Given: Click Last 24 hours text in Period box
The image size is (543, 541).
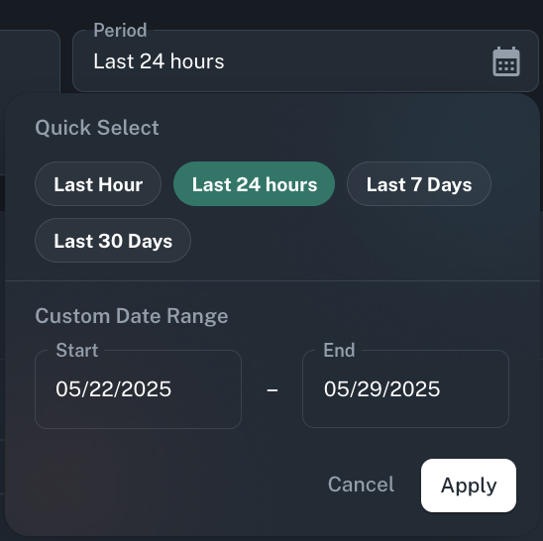Looking at the screenshot, I should [x=159, y=61].
